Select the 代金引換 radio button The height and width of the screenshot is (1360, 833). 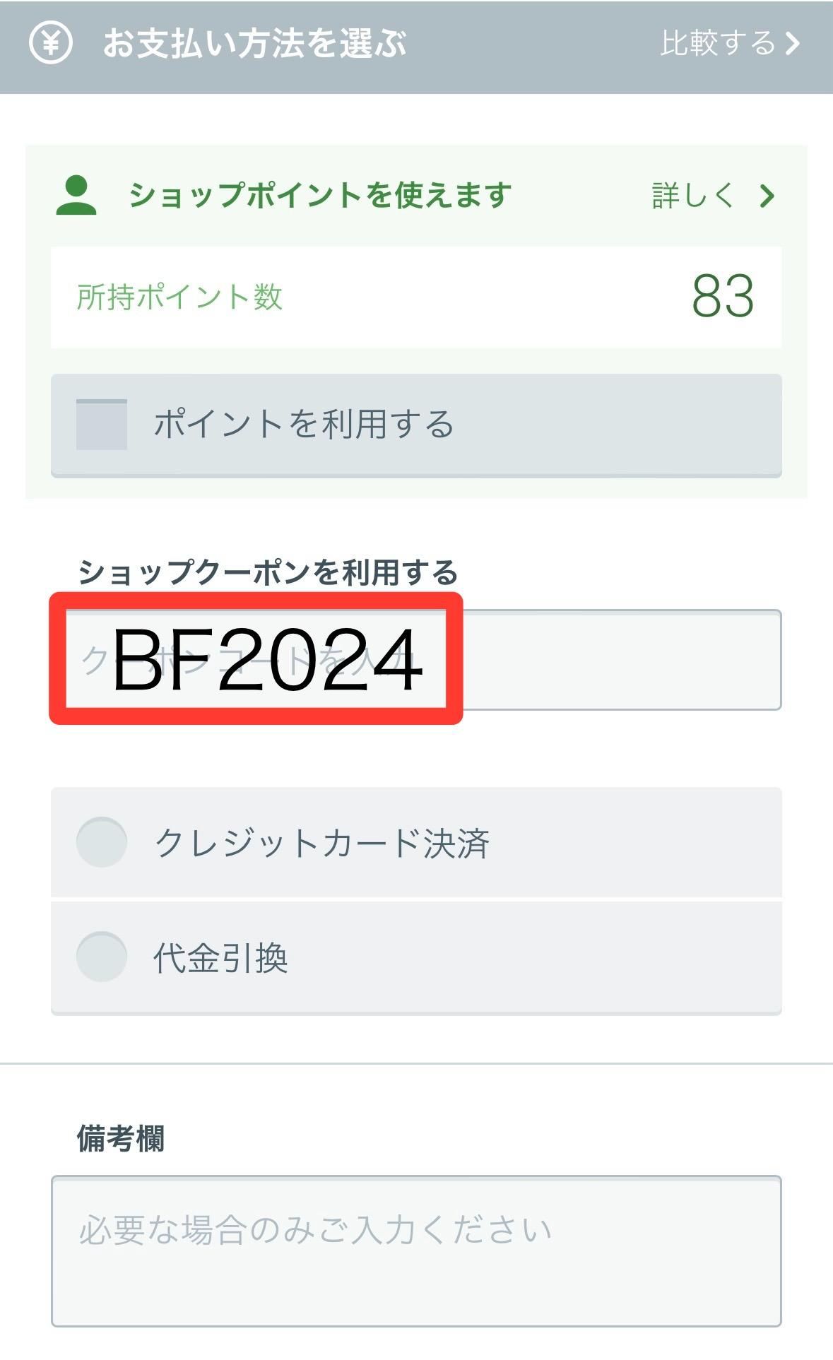102,957
